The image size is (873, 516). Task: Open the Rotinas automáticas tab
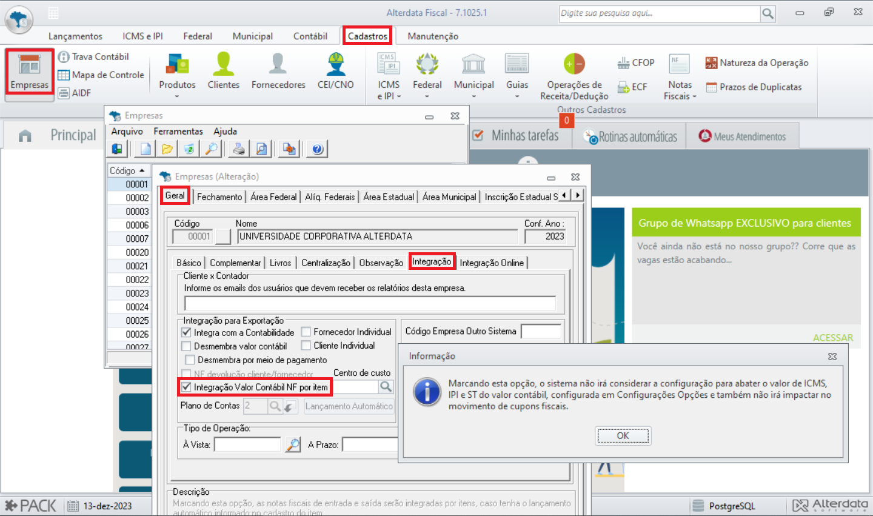(630, 136)
